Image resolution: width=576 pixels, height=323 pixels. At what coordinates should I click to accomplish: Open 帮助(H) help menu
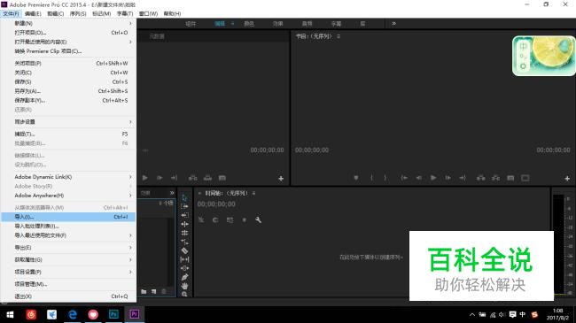[172, 13]
